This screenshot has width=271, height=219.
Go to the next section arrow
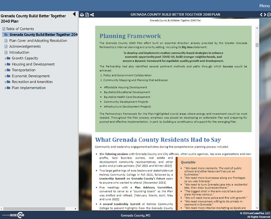(265, 15)
